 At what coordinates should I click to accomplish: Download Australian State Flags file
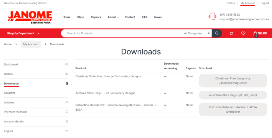[x=233, y=95]
